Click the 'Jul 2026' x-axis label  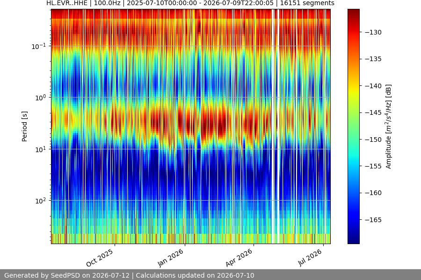click(310, 257)
